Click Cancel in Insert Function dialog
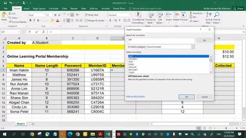 click(204, 97)
